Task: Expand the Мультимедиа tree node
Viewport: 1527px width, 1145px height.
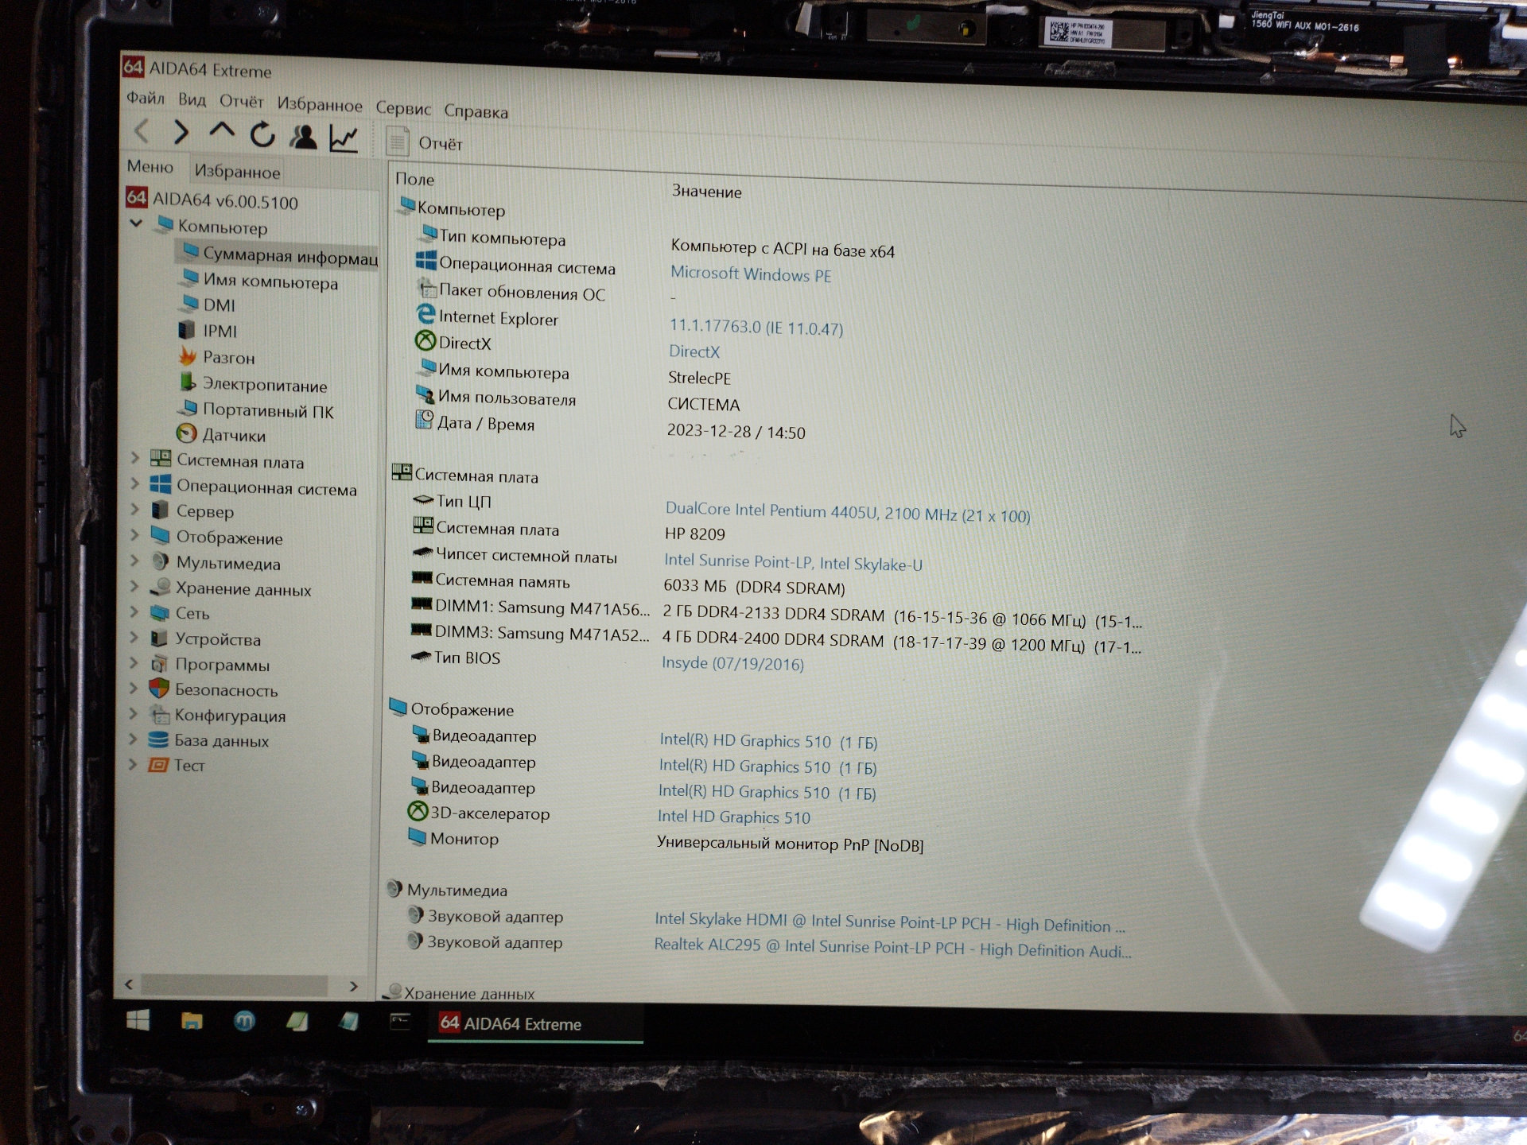Action: 134,561
